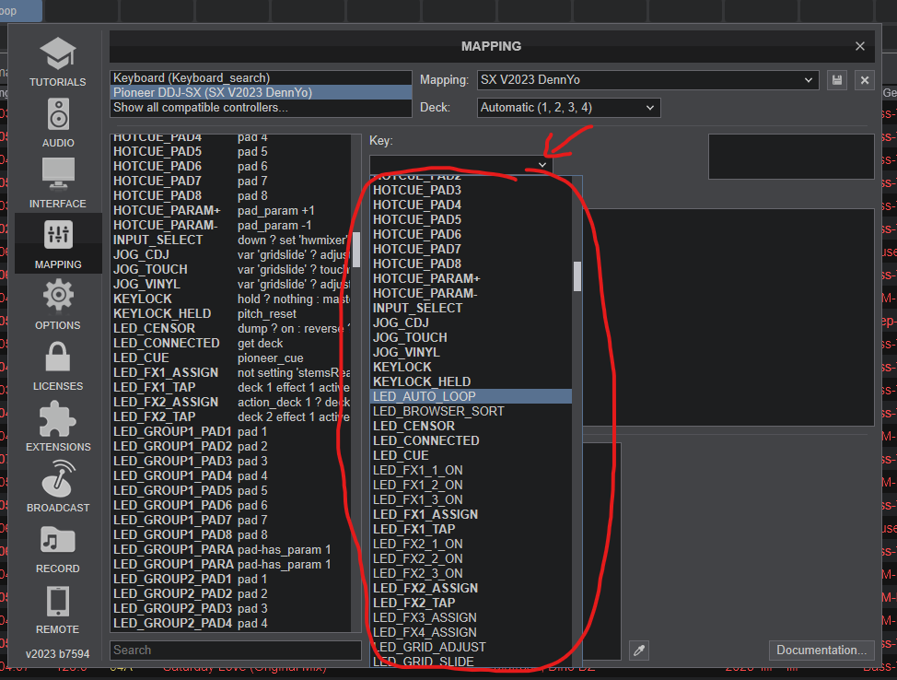Choose LED_BROWSER_SORT in Key dropdown
This screenshot has height=680, width=897.
471,411
